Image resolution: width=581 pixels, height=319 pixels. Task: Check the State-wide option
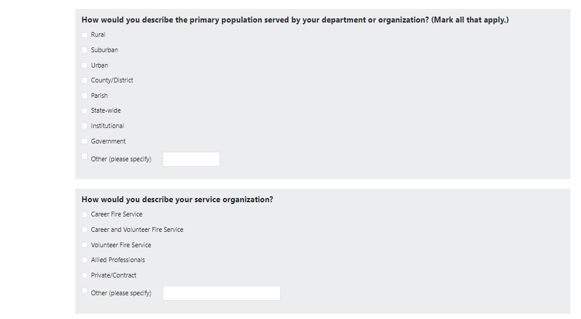(x=84, y=111)
